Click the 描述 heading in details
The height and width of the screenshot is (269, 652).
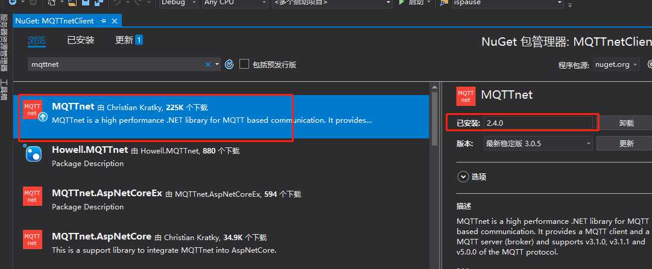[464, 206]
